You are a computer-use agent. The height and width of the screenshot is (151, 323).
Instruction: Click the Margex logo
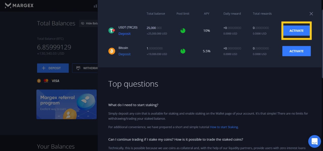pyautogui.click(x=19, y=5)
